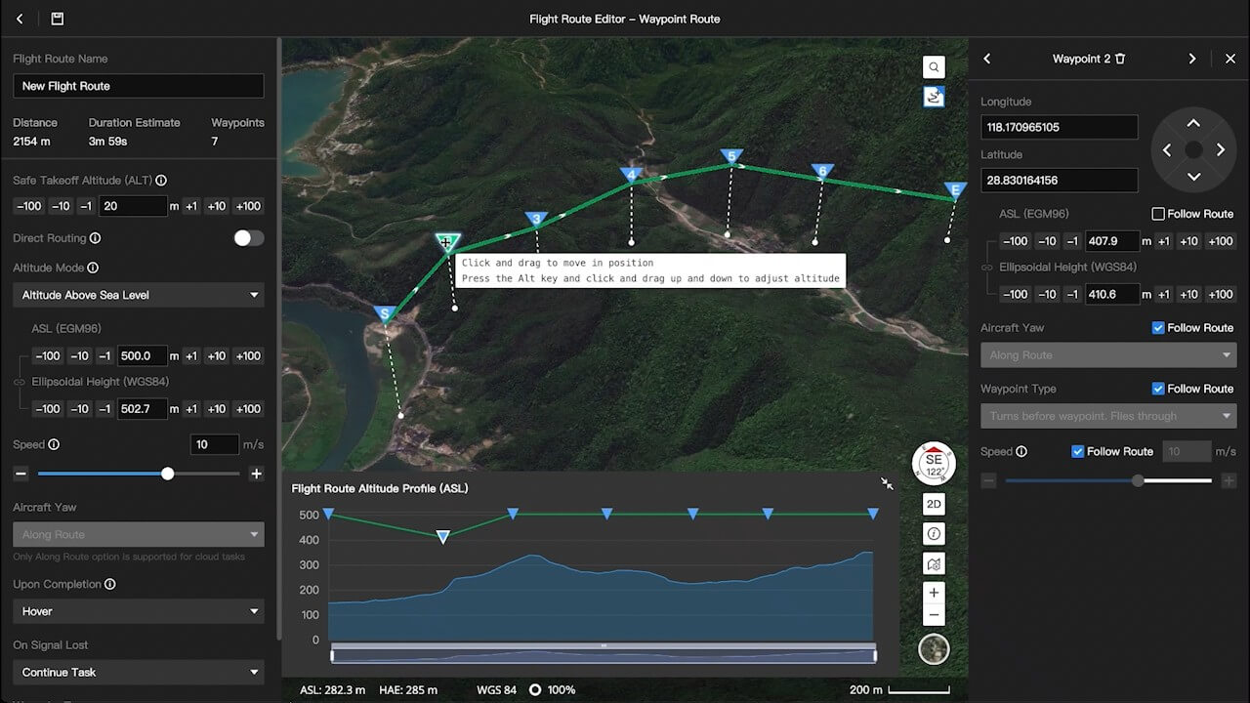Uncheck Follow Route for Waypoint Type
The height and width of the screenshot is (703, 1250).
click(1158, 389)
